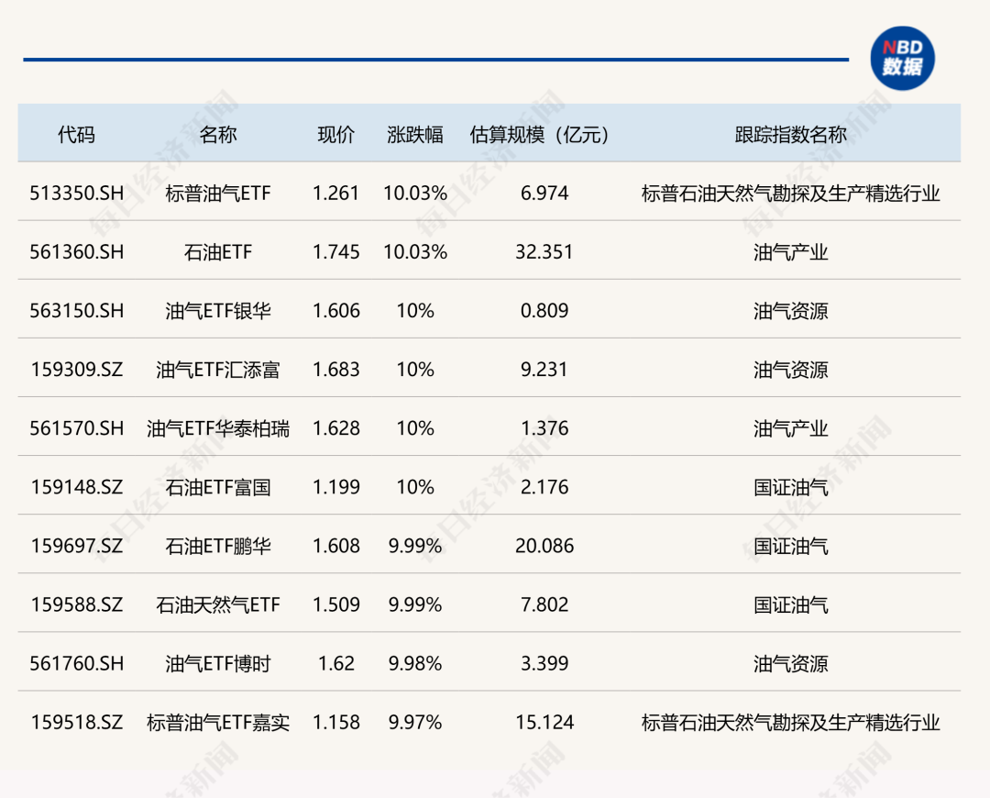Click the 标普油气ETF name cell

(217, 194)
